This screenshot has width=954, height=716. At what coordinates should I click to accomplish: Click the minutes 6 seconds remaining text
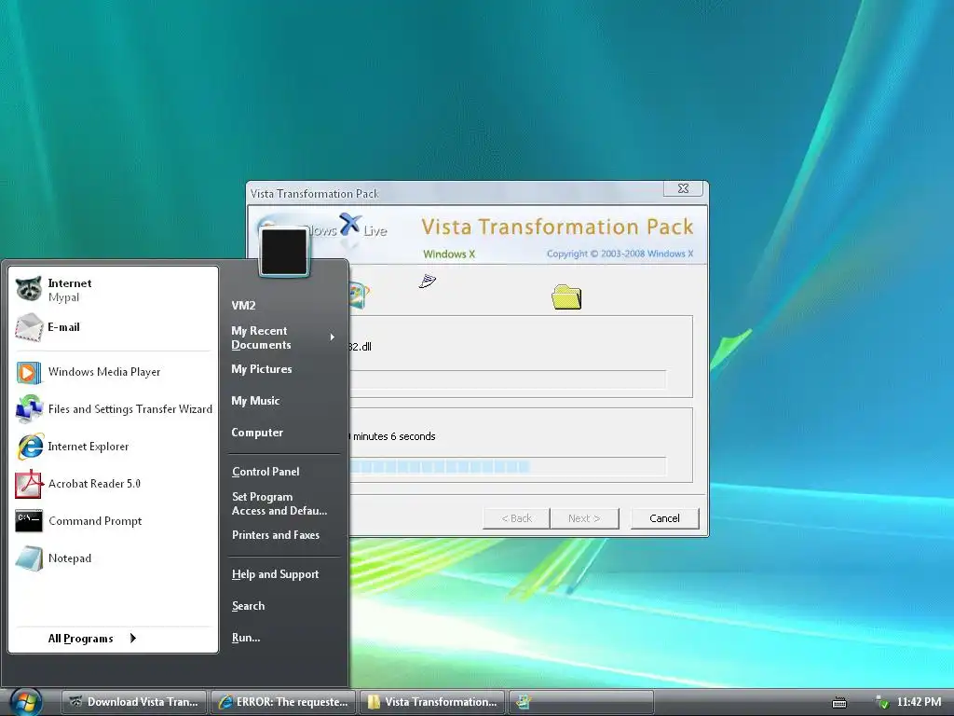click(394, 436)
